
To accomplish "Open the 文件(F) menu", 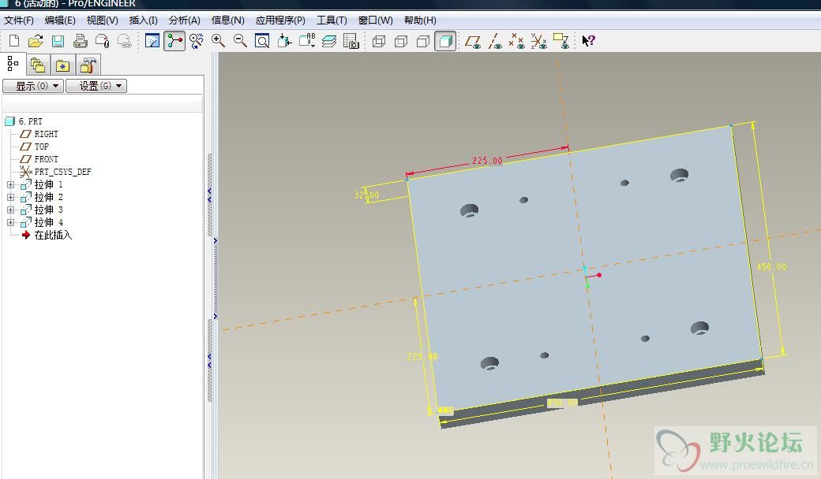I will click(x=19, y=20).
